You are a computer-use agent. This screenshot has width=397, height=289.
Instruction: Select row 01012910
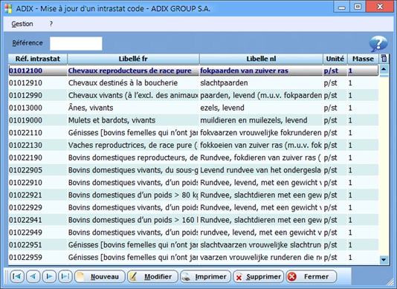click(x=193, y=83)
